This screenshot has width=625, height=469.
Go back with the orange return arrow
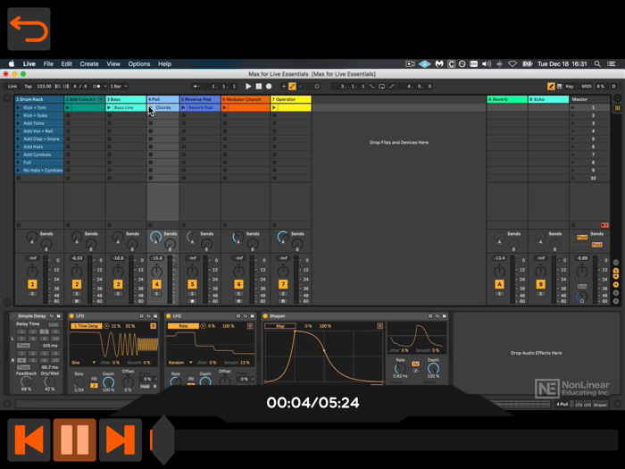point(29,29)
